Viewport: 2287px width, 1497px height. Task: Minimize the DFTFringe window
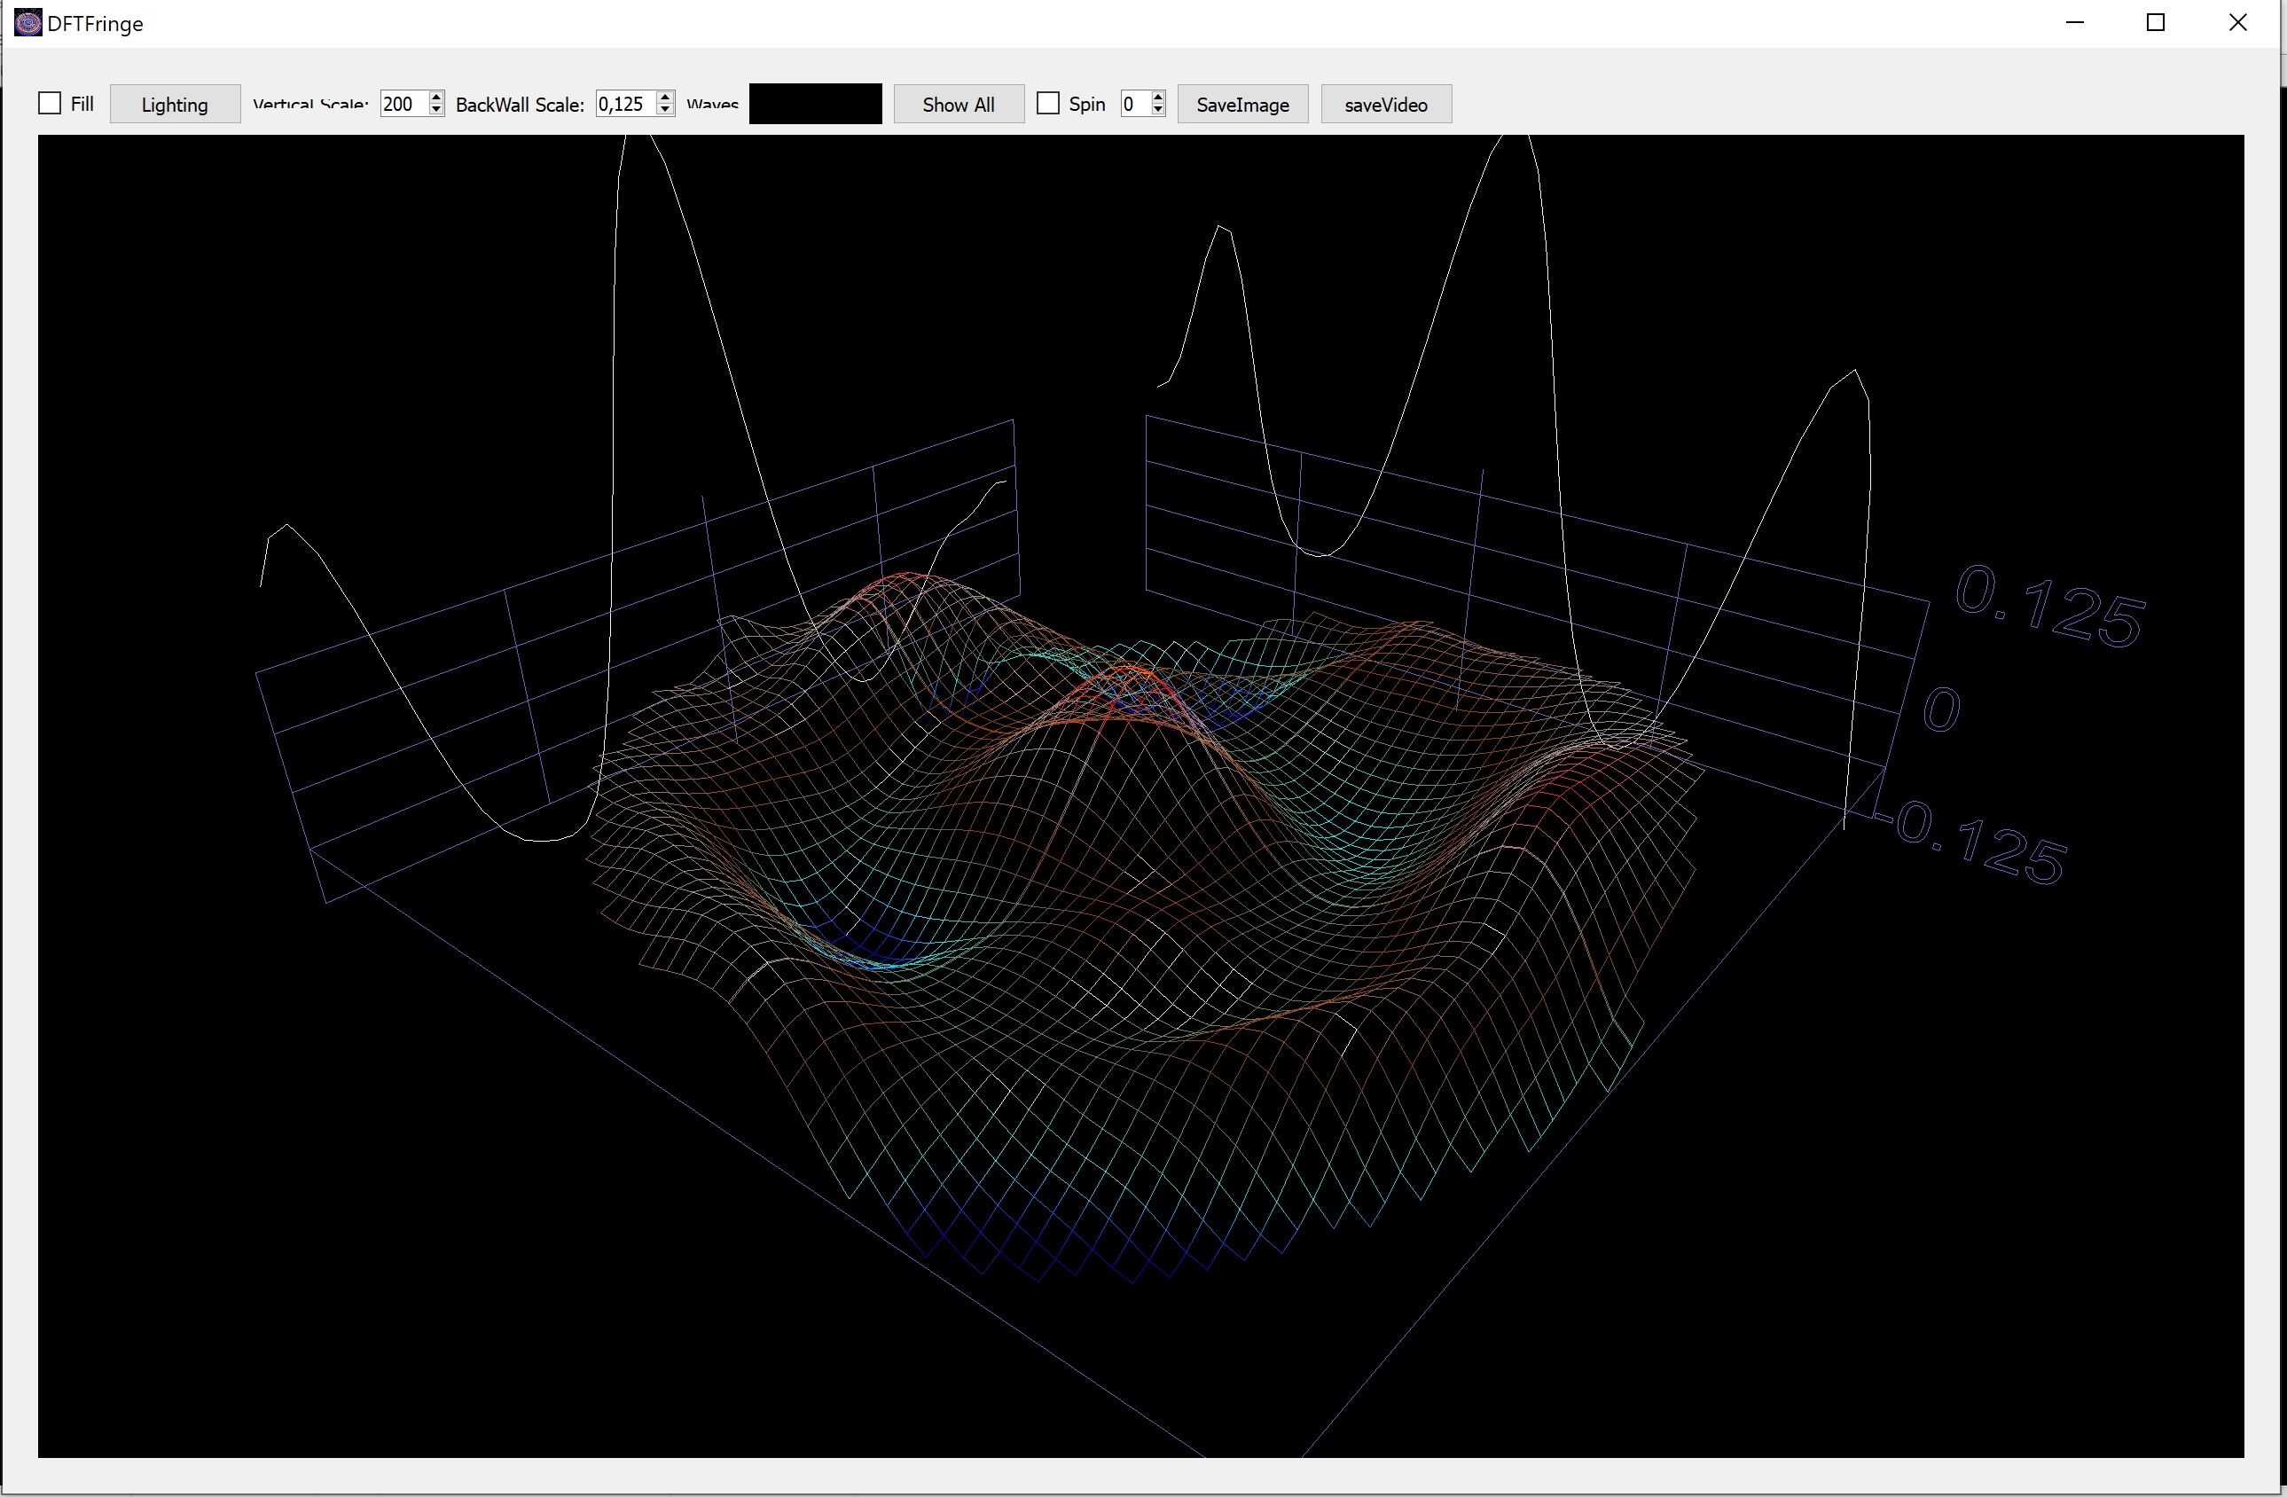click(x=2075, y=23)
